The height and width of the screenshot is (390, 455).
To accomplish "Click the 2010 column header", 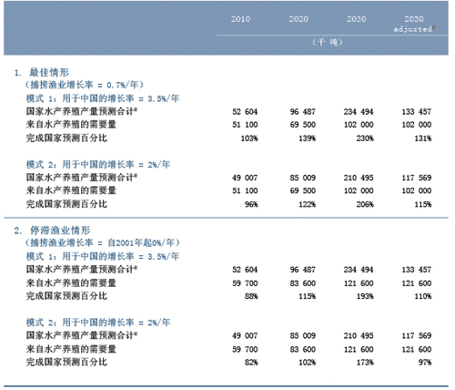I will point(240,19).
